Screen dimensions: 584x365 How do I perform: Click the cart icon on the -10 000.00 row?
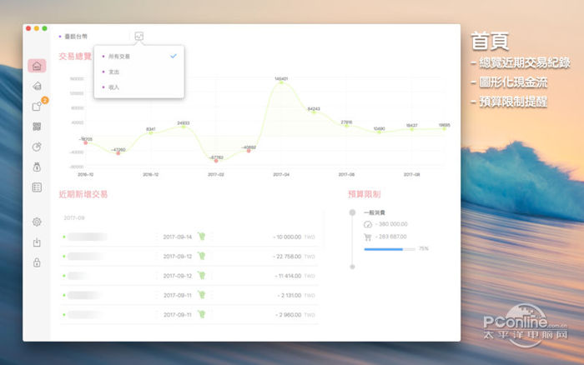[202, 237]
